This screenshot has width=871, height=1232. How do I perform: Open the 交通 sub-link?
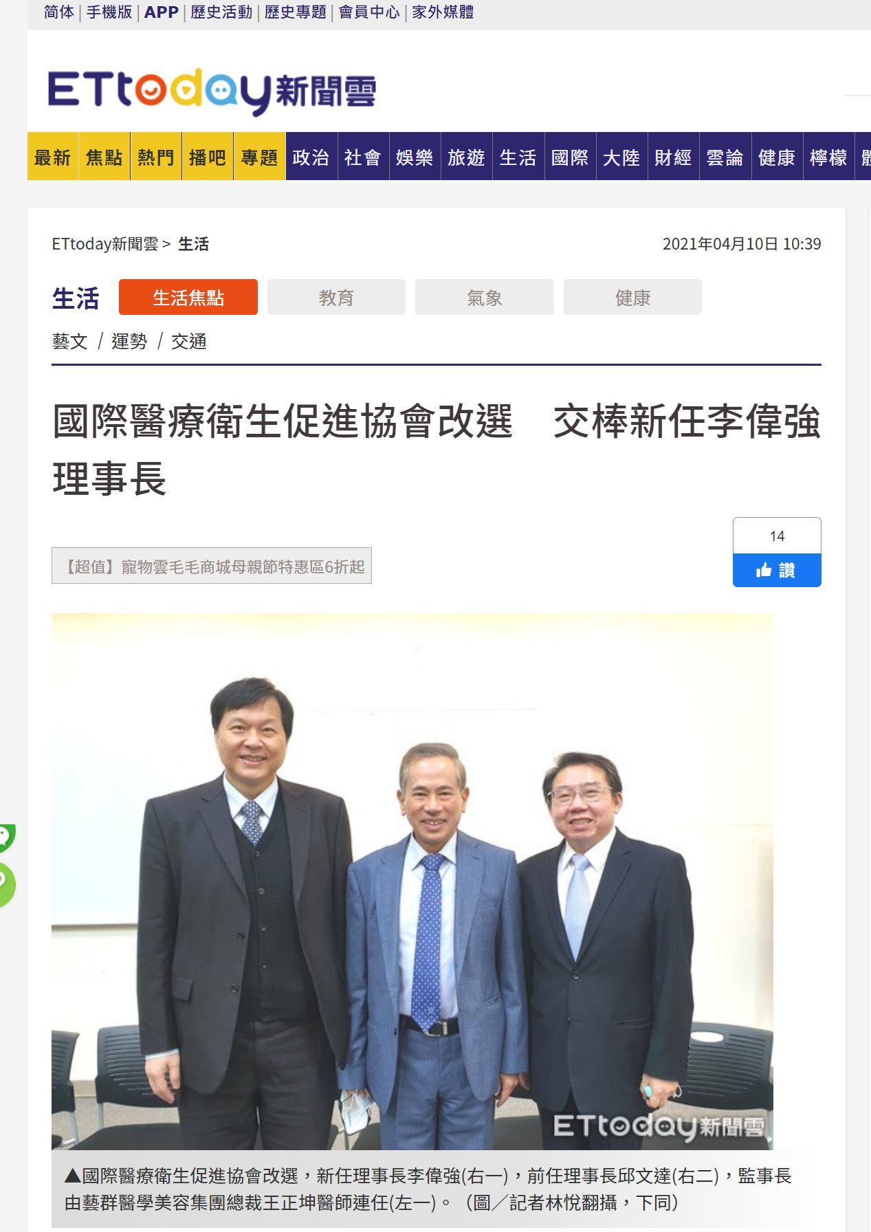coord(189,341)
